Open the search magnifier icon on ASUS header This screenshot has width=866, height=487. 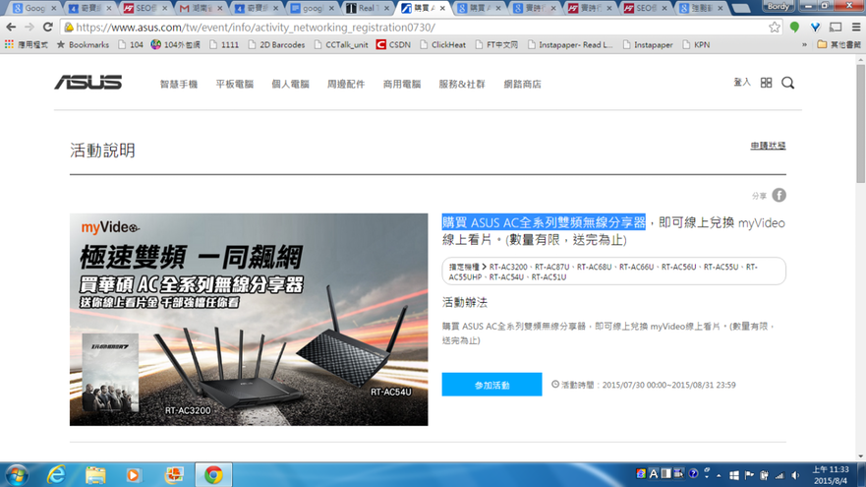[787, 83]
